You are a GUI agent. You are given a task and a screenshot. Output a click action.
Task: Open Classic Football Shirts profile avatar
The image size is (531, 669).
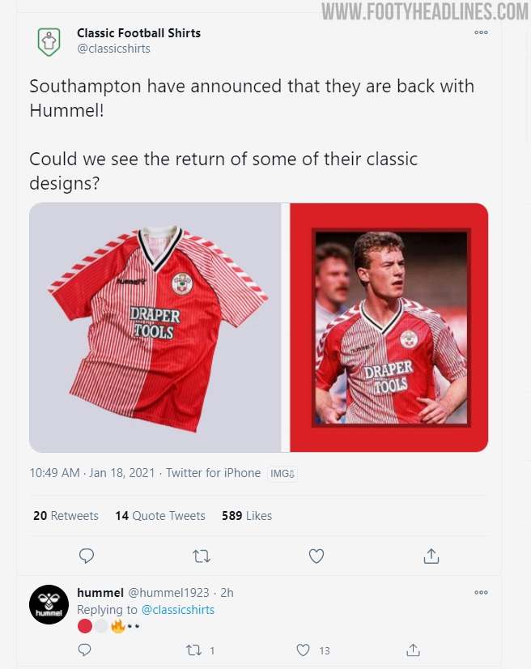49,41
